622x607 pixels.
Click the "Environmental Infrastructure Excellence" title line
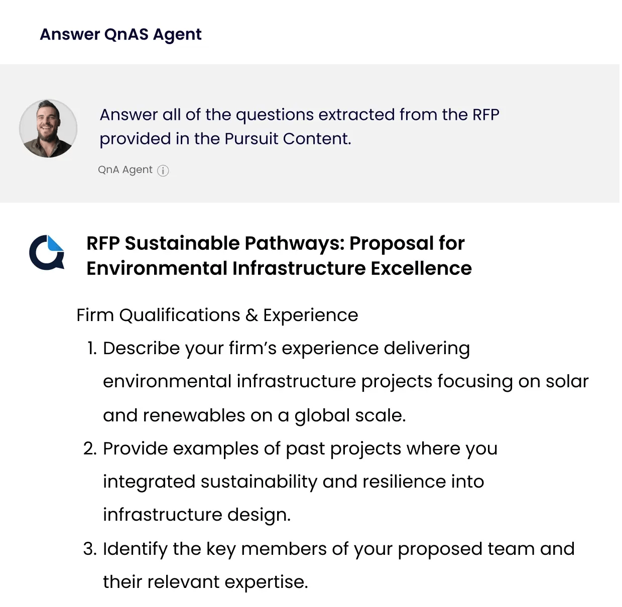(x=279, y=268)
